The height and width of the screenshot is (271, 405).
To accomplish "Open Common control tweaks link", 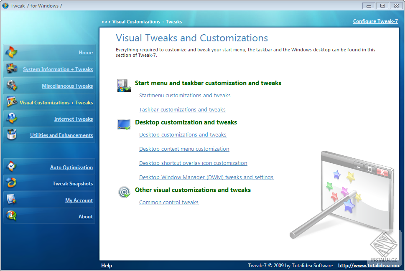I will [x=169, y=203].
